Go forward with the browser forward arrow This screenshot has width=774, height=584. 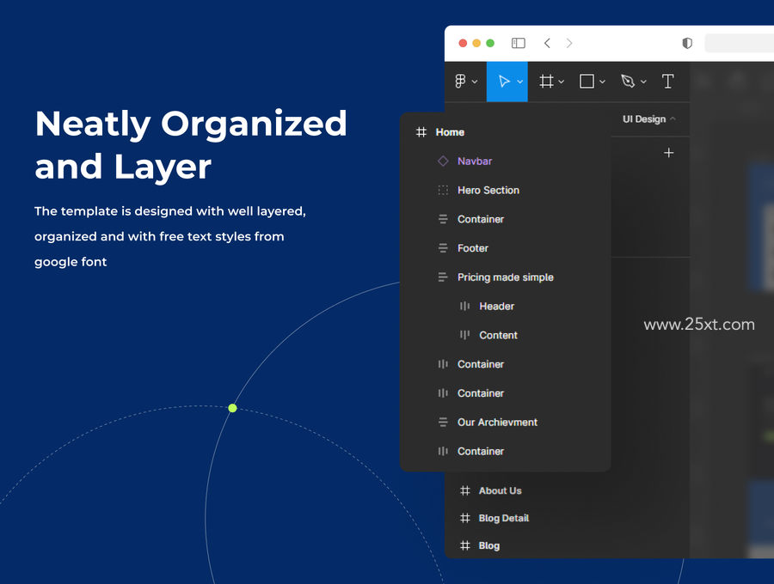tap(569, 43)
